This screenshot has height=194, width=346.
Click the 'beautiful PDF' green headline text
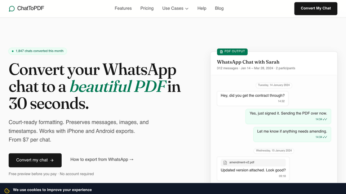(x=117, y=87)
